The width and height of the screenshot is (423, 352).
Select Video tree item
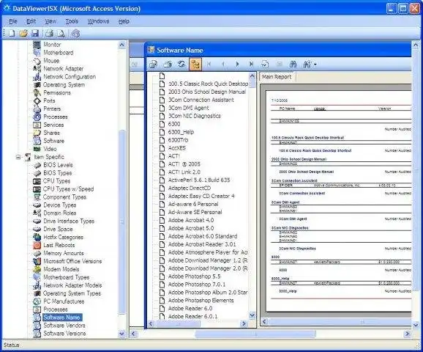click(x=50, y=149)
